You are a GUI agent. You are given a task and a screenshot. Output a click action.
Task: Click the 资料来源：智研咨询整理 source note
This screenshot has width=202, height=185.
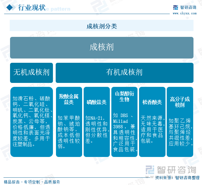(177, 178)
